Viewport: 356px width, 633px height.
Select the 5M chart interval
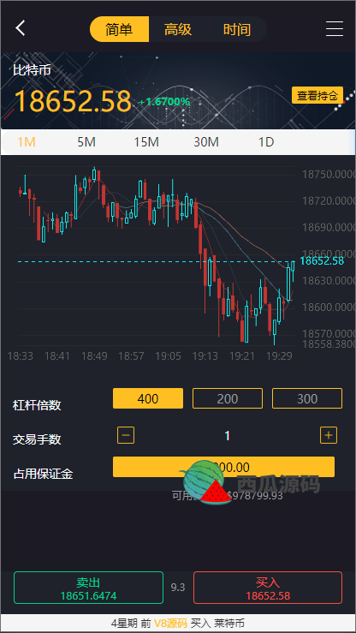[86, 142]
